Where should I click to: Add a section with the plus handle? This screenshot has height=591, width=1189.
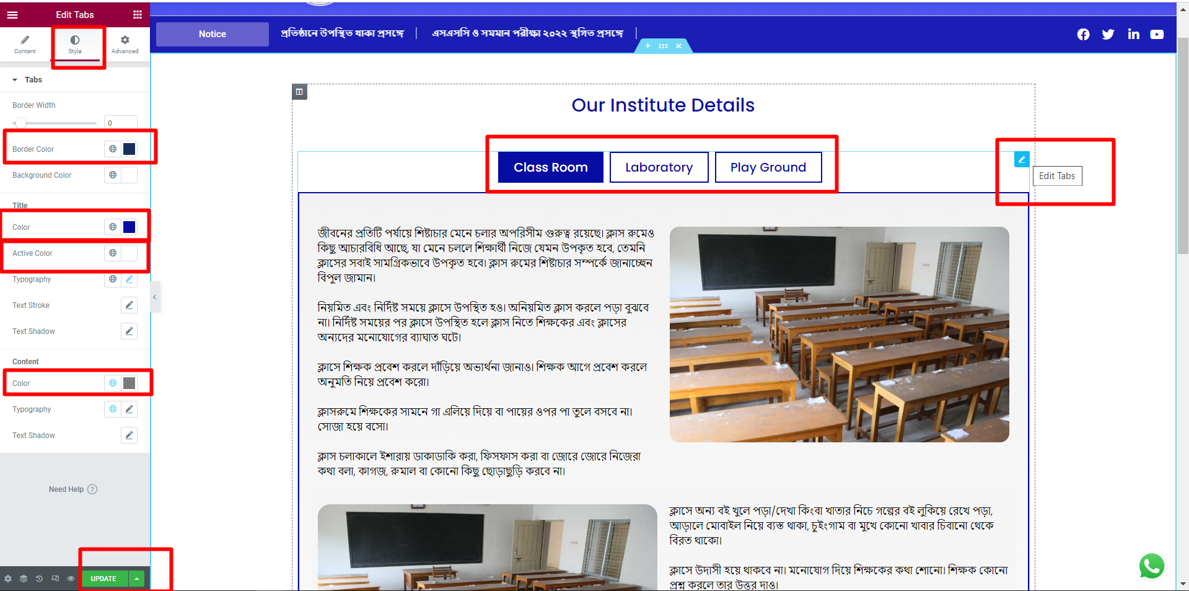click(x=647, y=46)
